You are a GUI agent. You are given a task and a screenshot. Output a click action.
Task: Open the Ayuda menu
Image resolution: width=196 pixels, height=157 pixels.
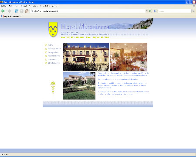point(54,6)
